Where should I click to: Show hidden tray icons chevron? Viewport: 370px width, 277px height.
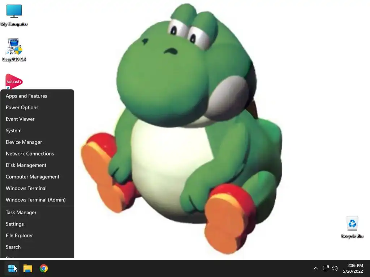click(315, 268)
